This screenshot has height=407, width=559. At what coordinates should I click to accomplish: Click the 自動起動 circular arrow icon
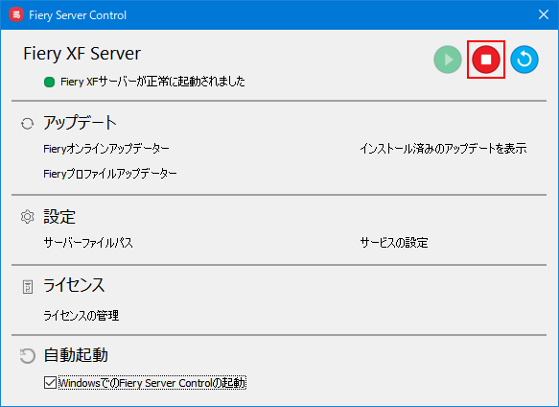click(28, 355)
